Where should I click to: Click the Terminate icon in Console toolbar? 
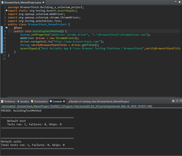(x=173, y=101)
